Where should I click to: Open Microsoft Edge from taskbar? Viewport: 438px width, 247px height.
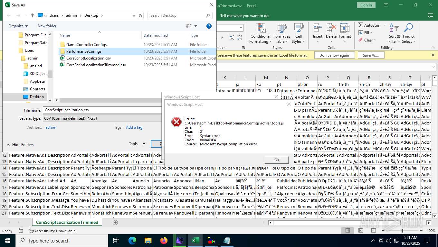132,241
